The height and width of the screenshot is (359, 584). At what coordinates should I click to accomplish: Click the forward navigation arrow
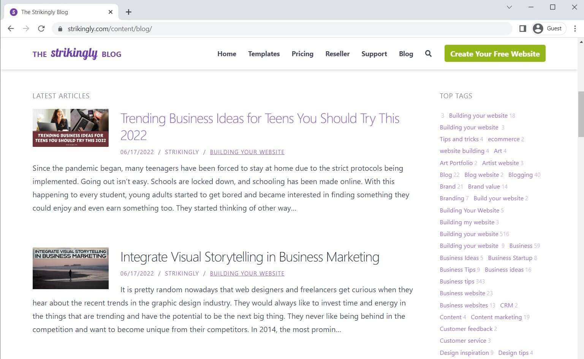(26, 28)
